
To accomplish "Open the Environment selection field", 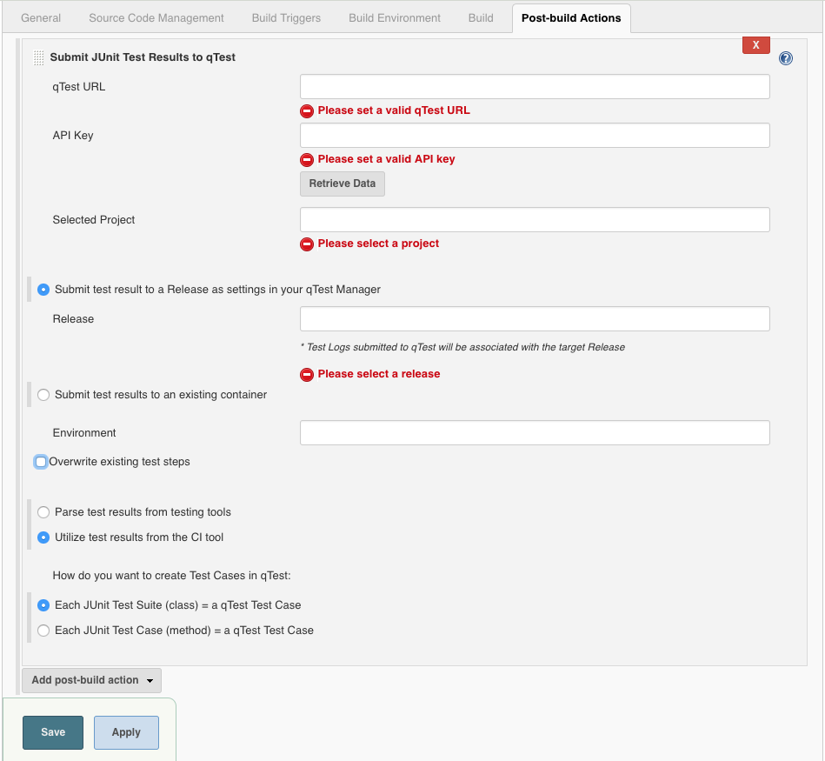I will pos(535,433).
